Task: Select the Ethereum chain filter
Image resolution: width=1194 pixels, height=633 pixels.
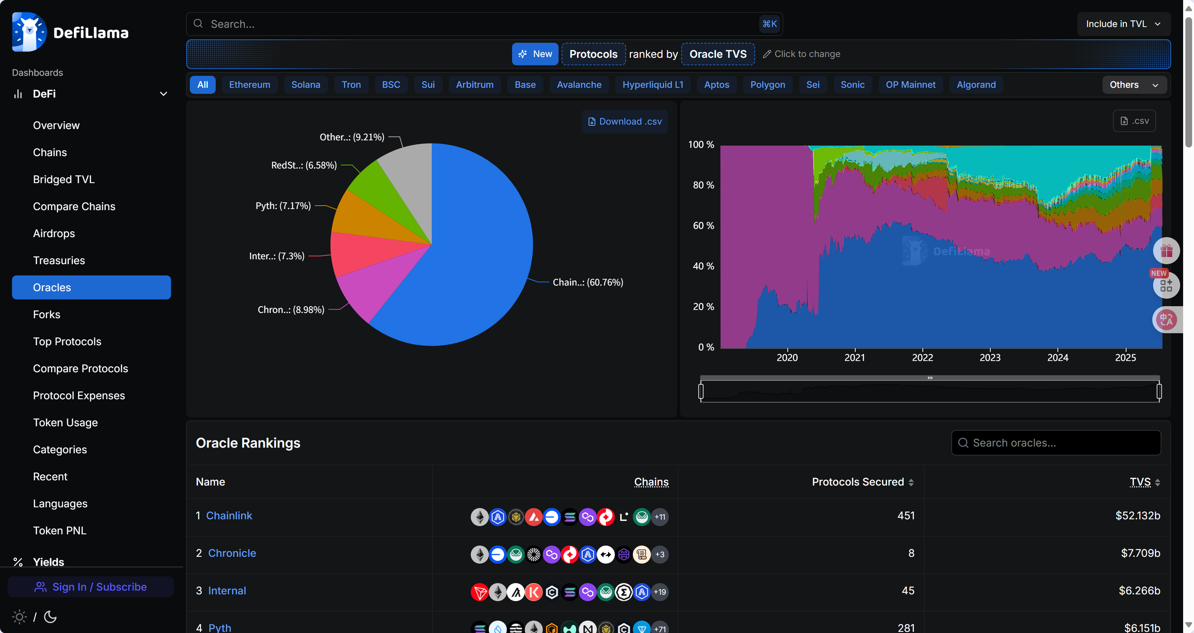Action: point(249,85)
